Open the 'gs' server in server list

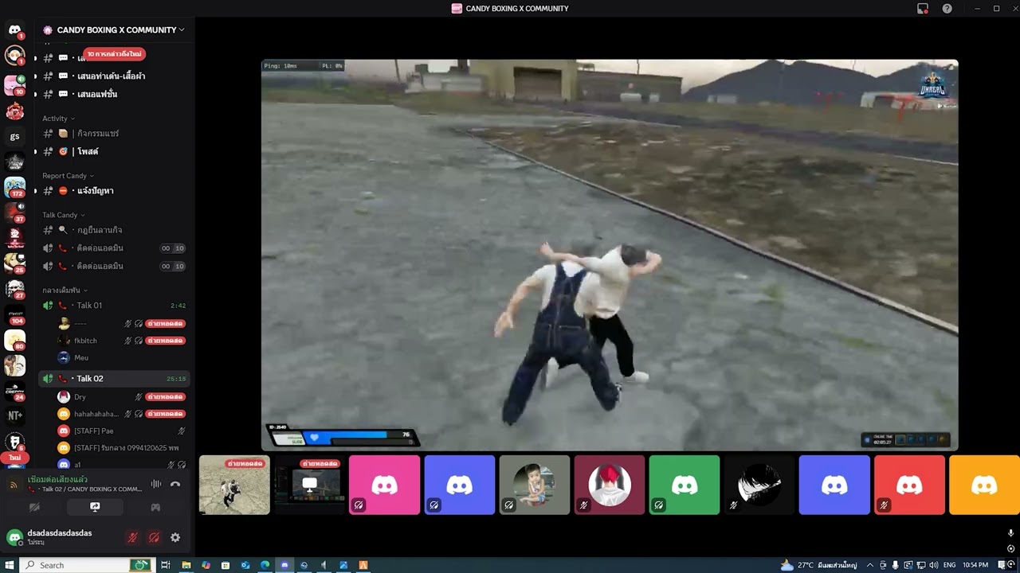[x=14, y=137]
